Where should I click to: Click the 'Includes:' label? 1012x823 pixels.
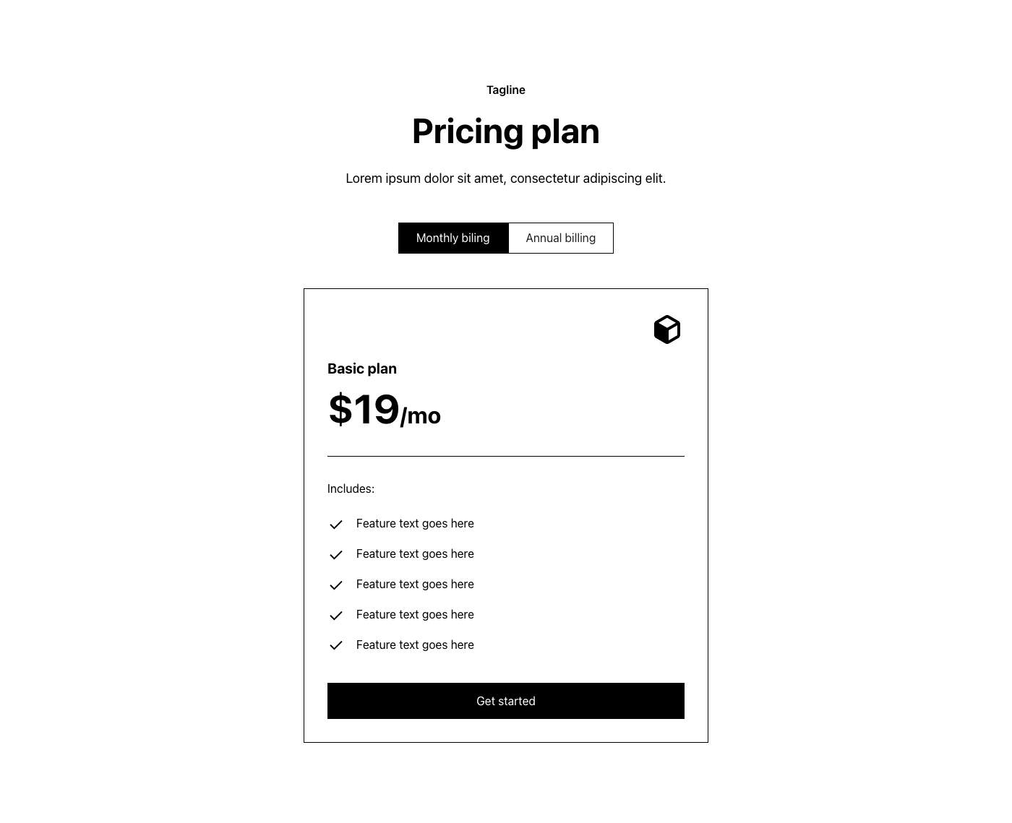351,489
